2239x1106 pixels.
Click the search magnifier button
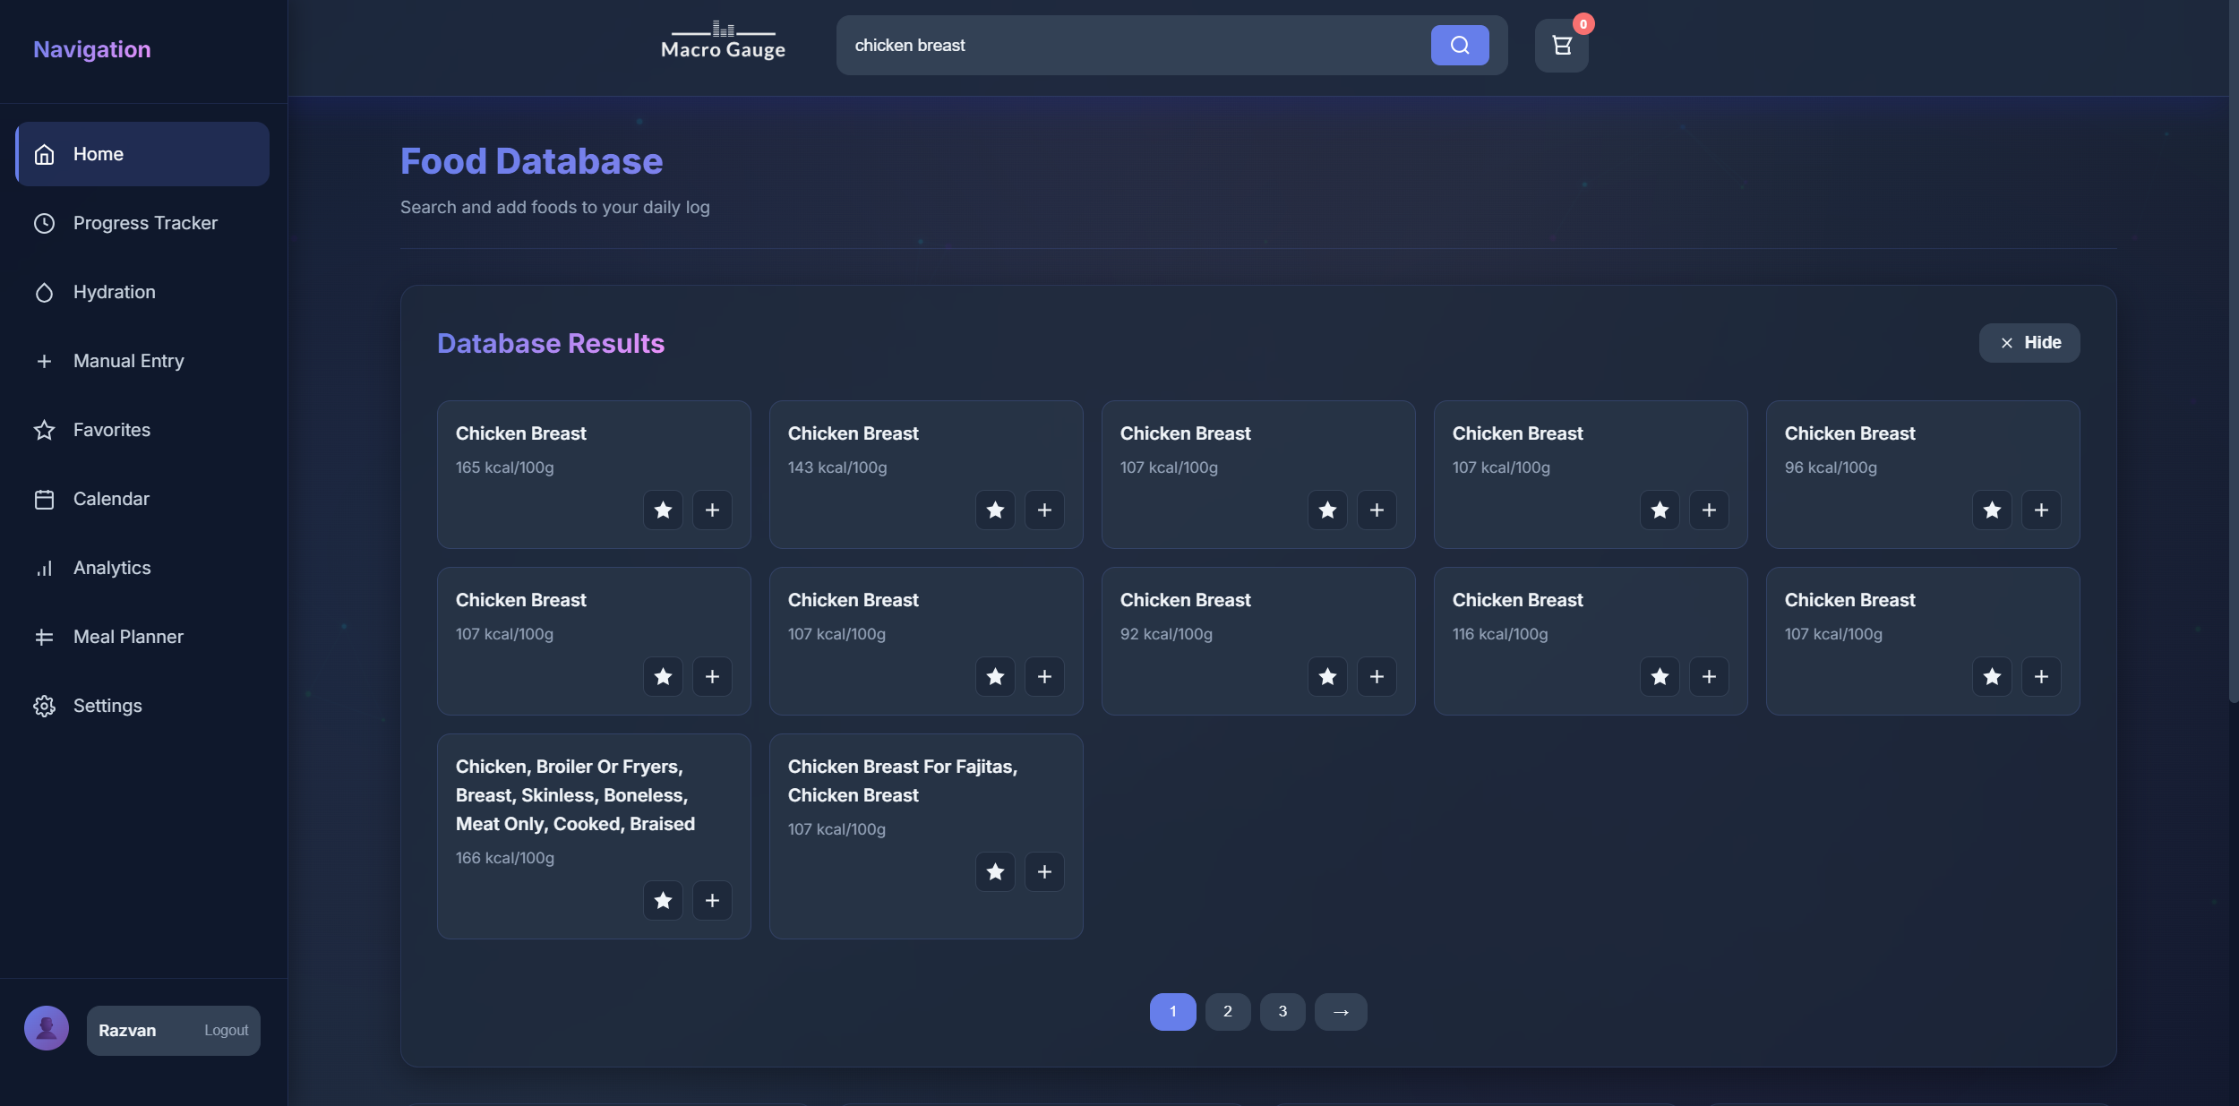tap(1459, 46)
